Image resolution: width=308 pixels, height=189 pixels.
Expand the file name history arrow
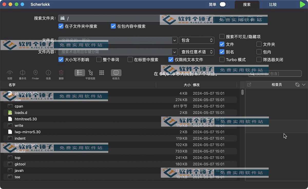pos(175,40)
